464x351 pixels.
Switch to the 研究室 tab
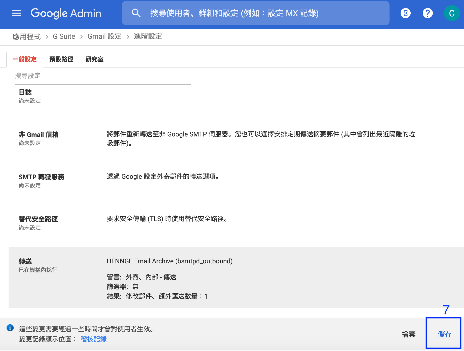point(95,59)
